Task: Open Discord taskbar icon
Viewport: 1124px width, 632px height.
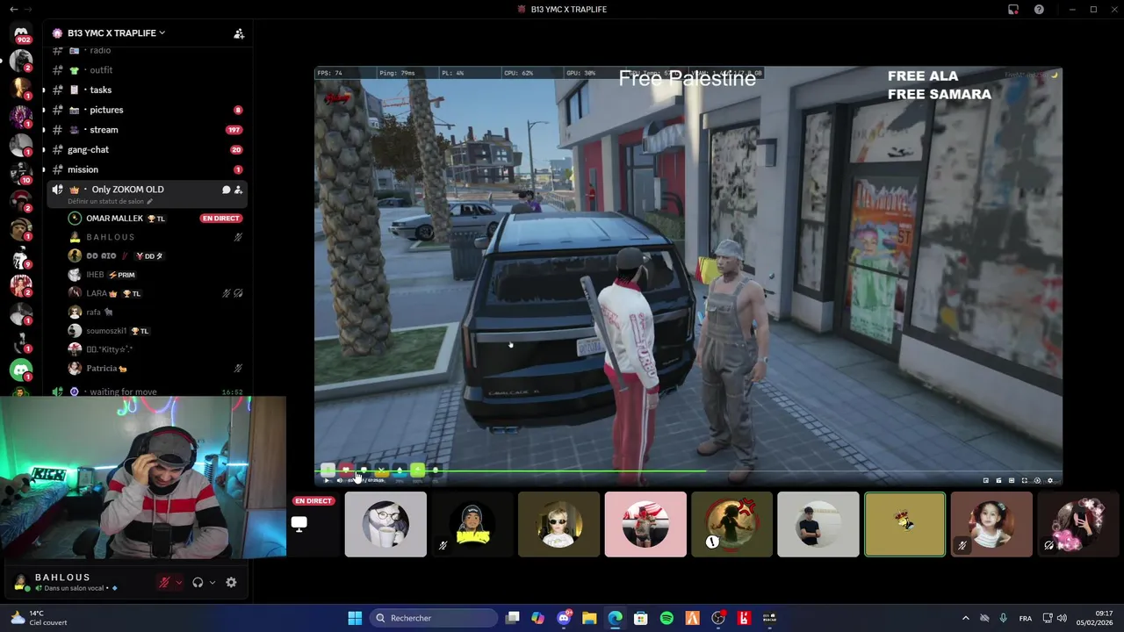Action: (x=564, y=618)
